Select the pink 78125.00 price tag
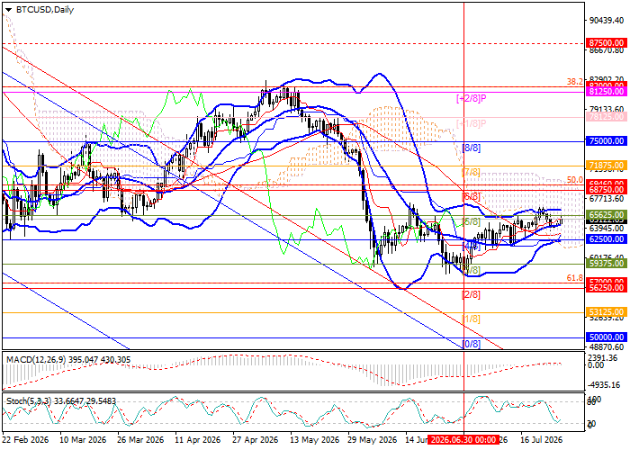The width and height of the screenshot is (630, 450). point(607,117)
